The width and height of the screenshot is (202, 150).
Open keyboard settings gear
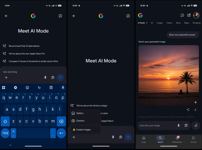pos(15,88)
